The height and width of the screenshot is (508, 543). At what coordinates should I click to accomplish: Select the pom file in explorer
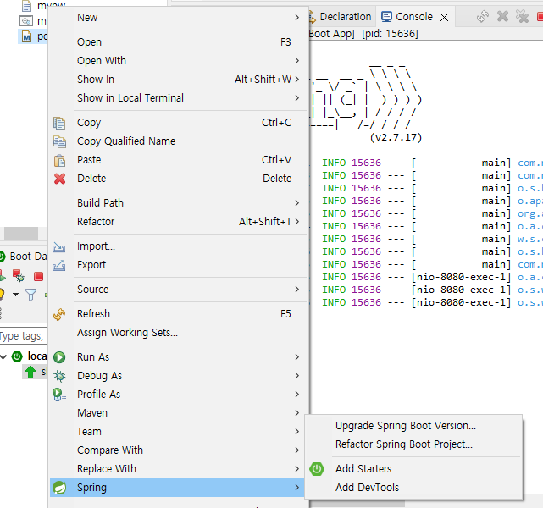[33, 36]
